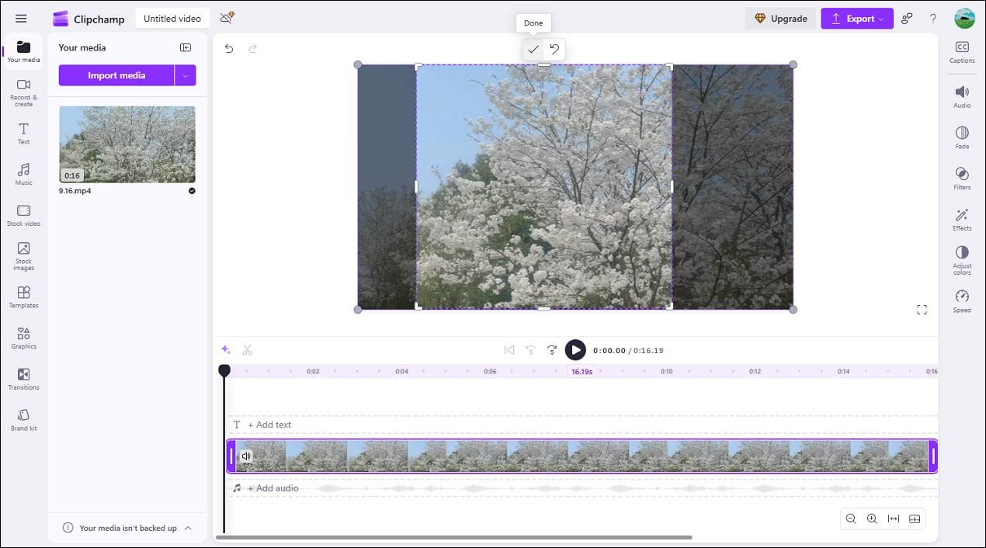The height and width of the screenshot is (548, 986).
Task: Mute the clip's audio in the timeline
Action: (x=247, y=456)
